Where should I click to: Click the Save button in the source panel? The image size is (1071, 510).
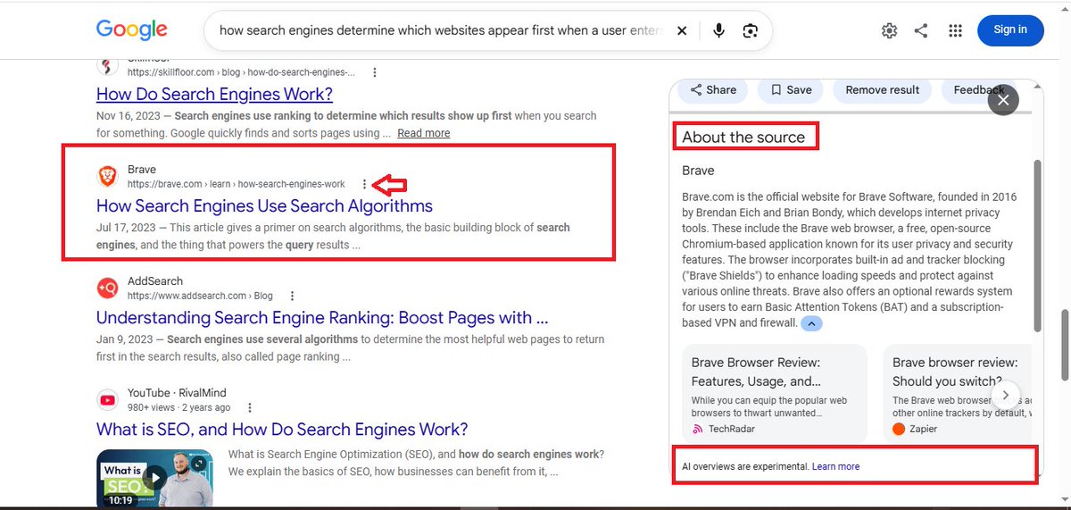[x=791, y=89]
